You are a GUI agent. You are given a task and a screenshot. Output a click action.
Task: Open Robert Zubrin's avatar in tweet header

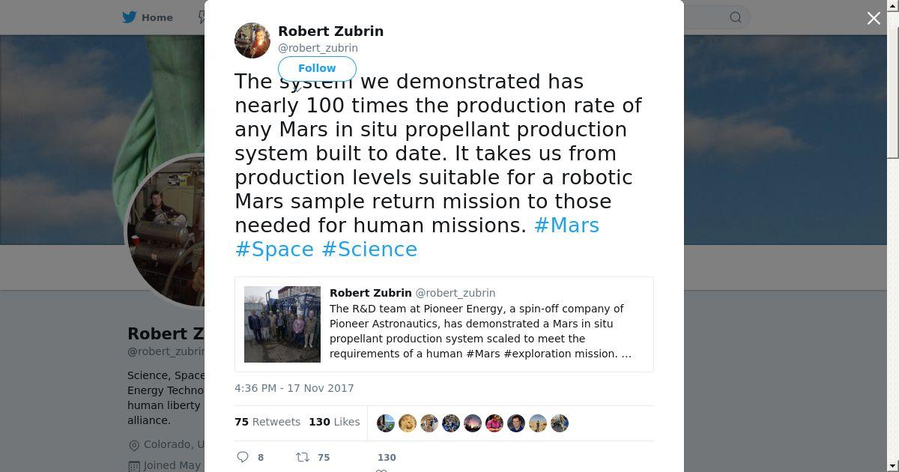252,40
